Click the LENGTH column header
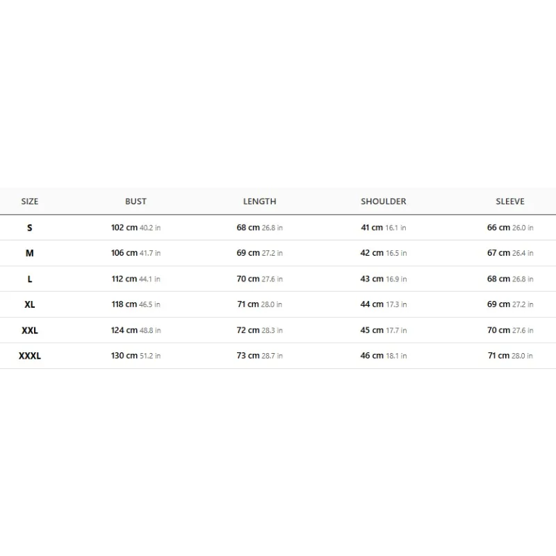Viewport: 556px width, 556px height. coord(259,201)
